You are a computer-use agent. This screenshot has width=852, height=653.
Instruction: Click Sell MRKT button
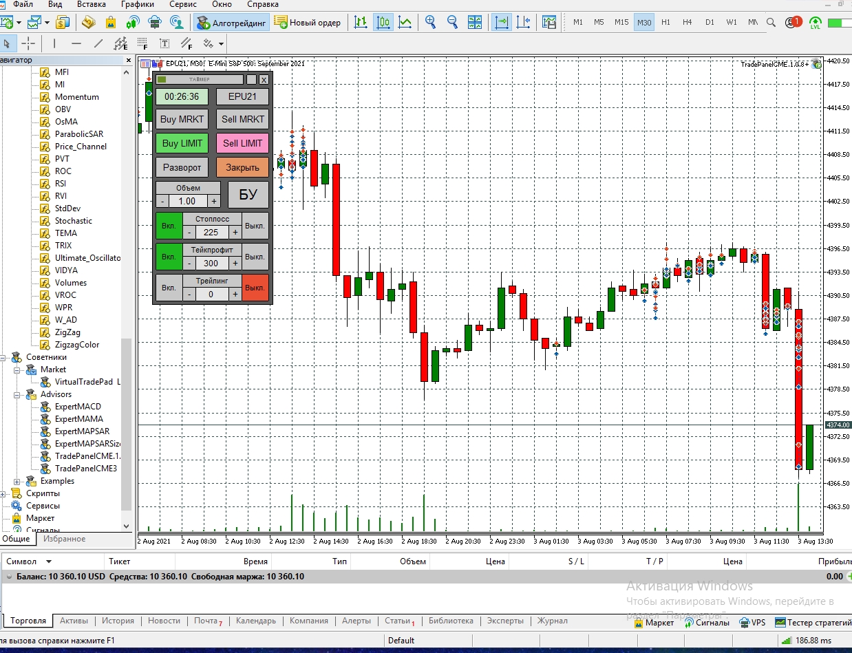point(243,119)
